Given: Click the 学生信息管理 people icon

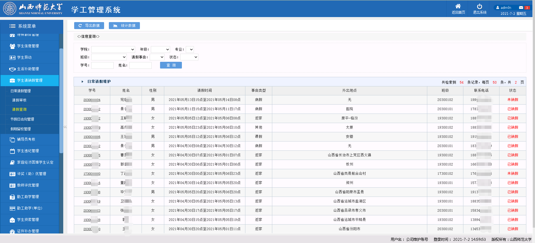Looking at the screenshot, I should click(x=12, y=46).
